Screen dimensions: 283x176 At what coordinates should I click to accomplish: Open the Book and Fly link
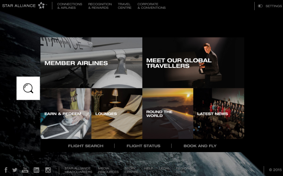(x=200, y=146)
